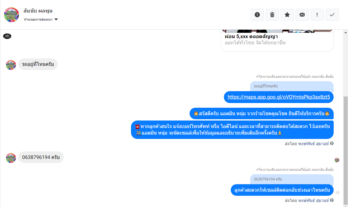
Task: Click the quoted รถอยู่ที่ไหนครับ reply preview
Action: (292, 86)
